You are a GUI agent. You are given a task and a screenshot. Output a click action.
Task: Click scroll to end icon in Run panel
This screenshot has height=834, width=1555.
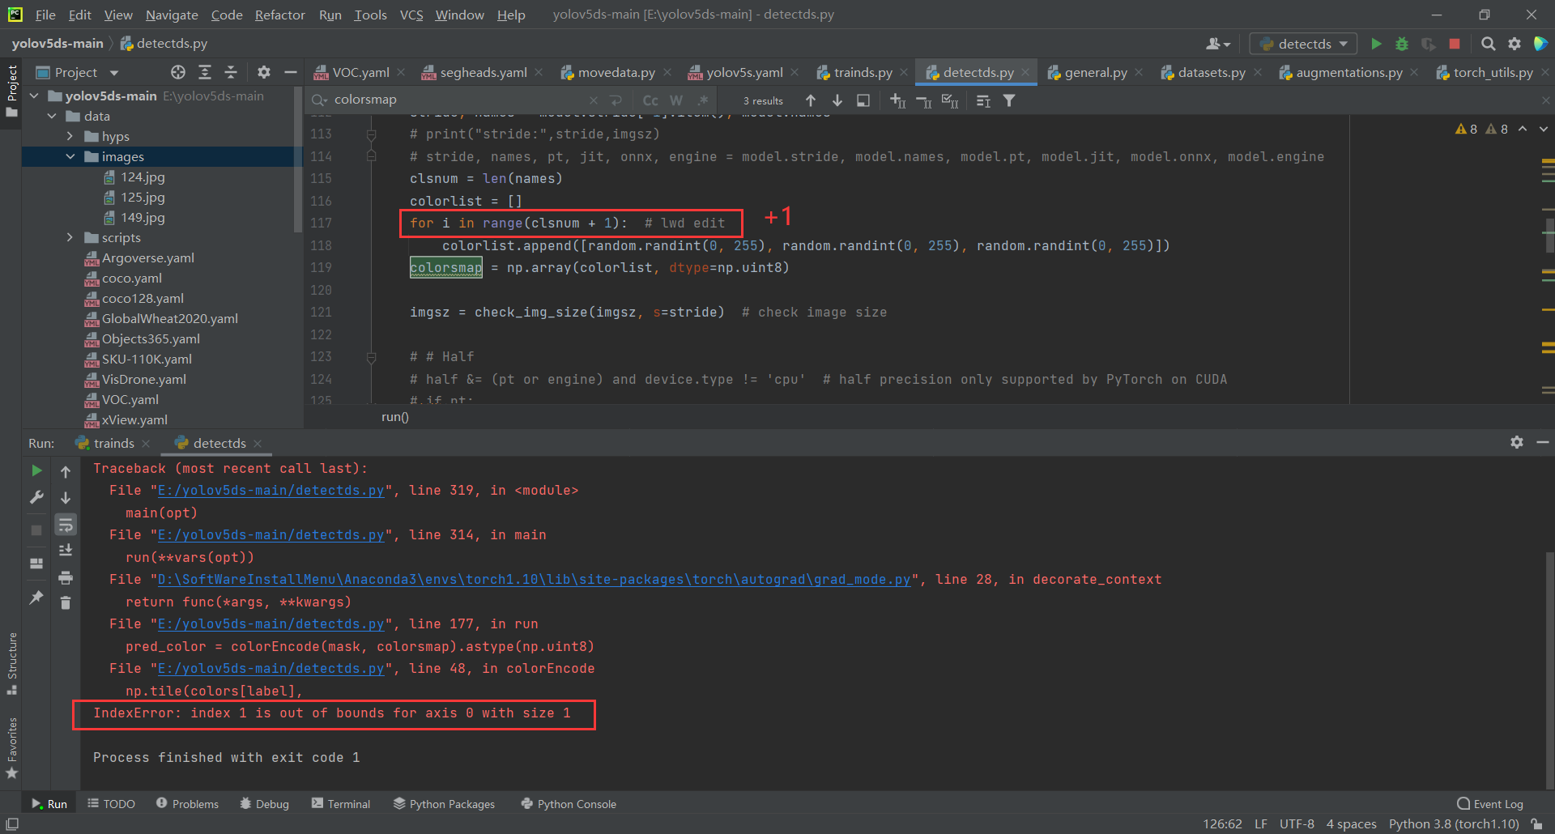click(66, 551)
